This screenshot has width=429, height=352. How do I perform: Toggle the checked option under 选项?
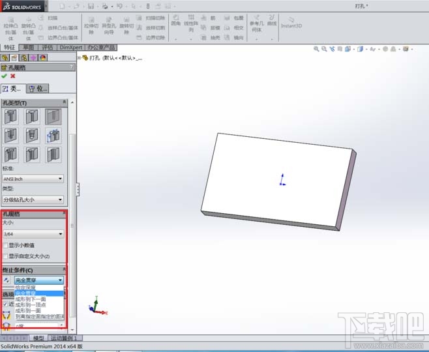click(5, 304)
